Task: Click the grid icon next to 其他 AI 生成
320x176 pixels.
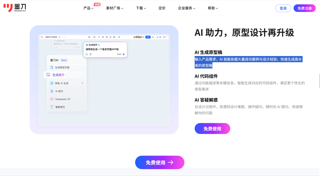Action: (x=52, y=83)
